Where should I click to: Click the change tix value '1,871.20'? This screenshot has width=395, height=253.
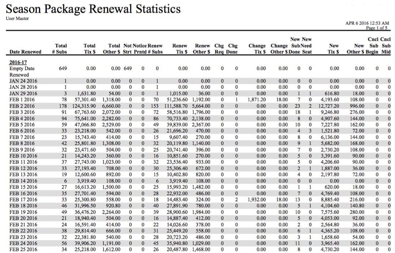(x=256, y=100)
